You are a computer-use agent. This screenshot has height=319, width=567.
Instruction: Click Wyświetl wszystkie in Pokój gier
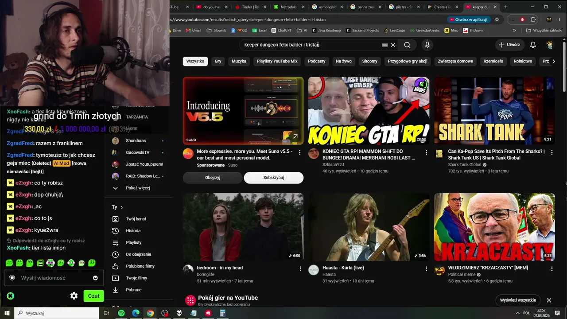(x=518, y=300)
